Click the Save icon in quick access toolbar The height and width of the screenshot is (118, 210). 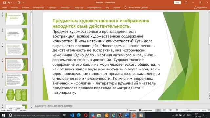(x=4, y=3)
